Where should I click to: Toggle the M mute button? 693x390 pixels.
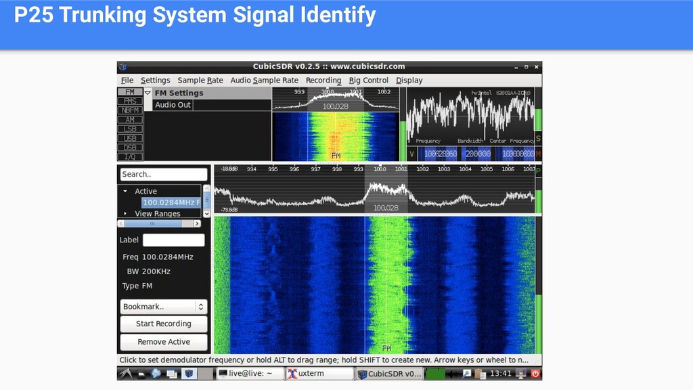538,154
